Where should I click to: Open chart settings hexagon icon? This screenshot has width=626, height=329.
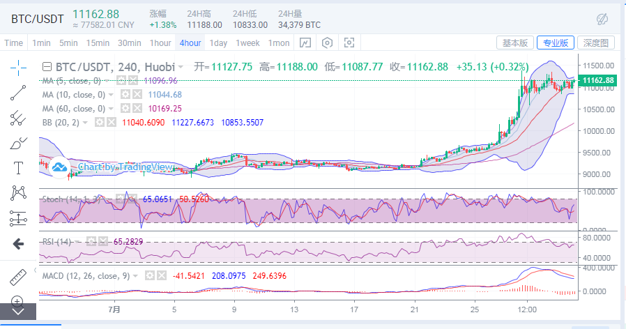pos(327,43)
